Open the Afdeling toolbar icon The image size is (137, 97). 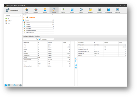pos(36,10)
